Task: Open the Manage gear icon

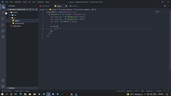Action: click(3, 86)
